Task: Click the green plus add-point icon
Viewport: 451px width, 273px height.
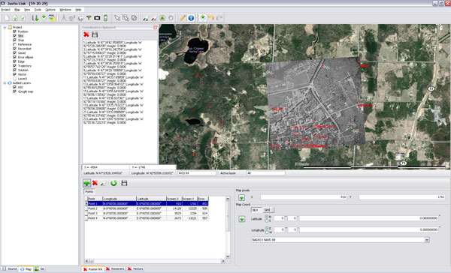Action: (86, 183)
